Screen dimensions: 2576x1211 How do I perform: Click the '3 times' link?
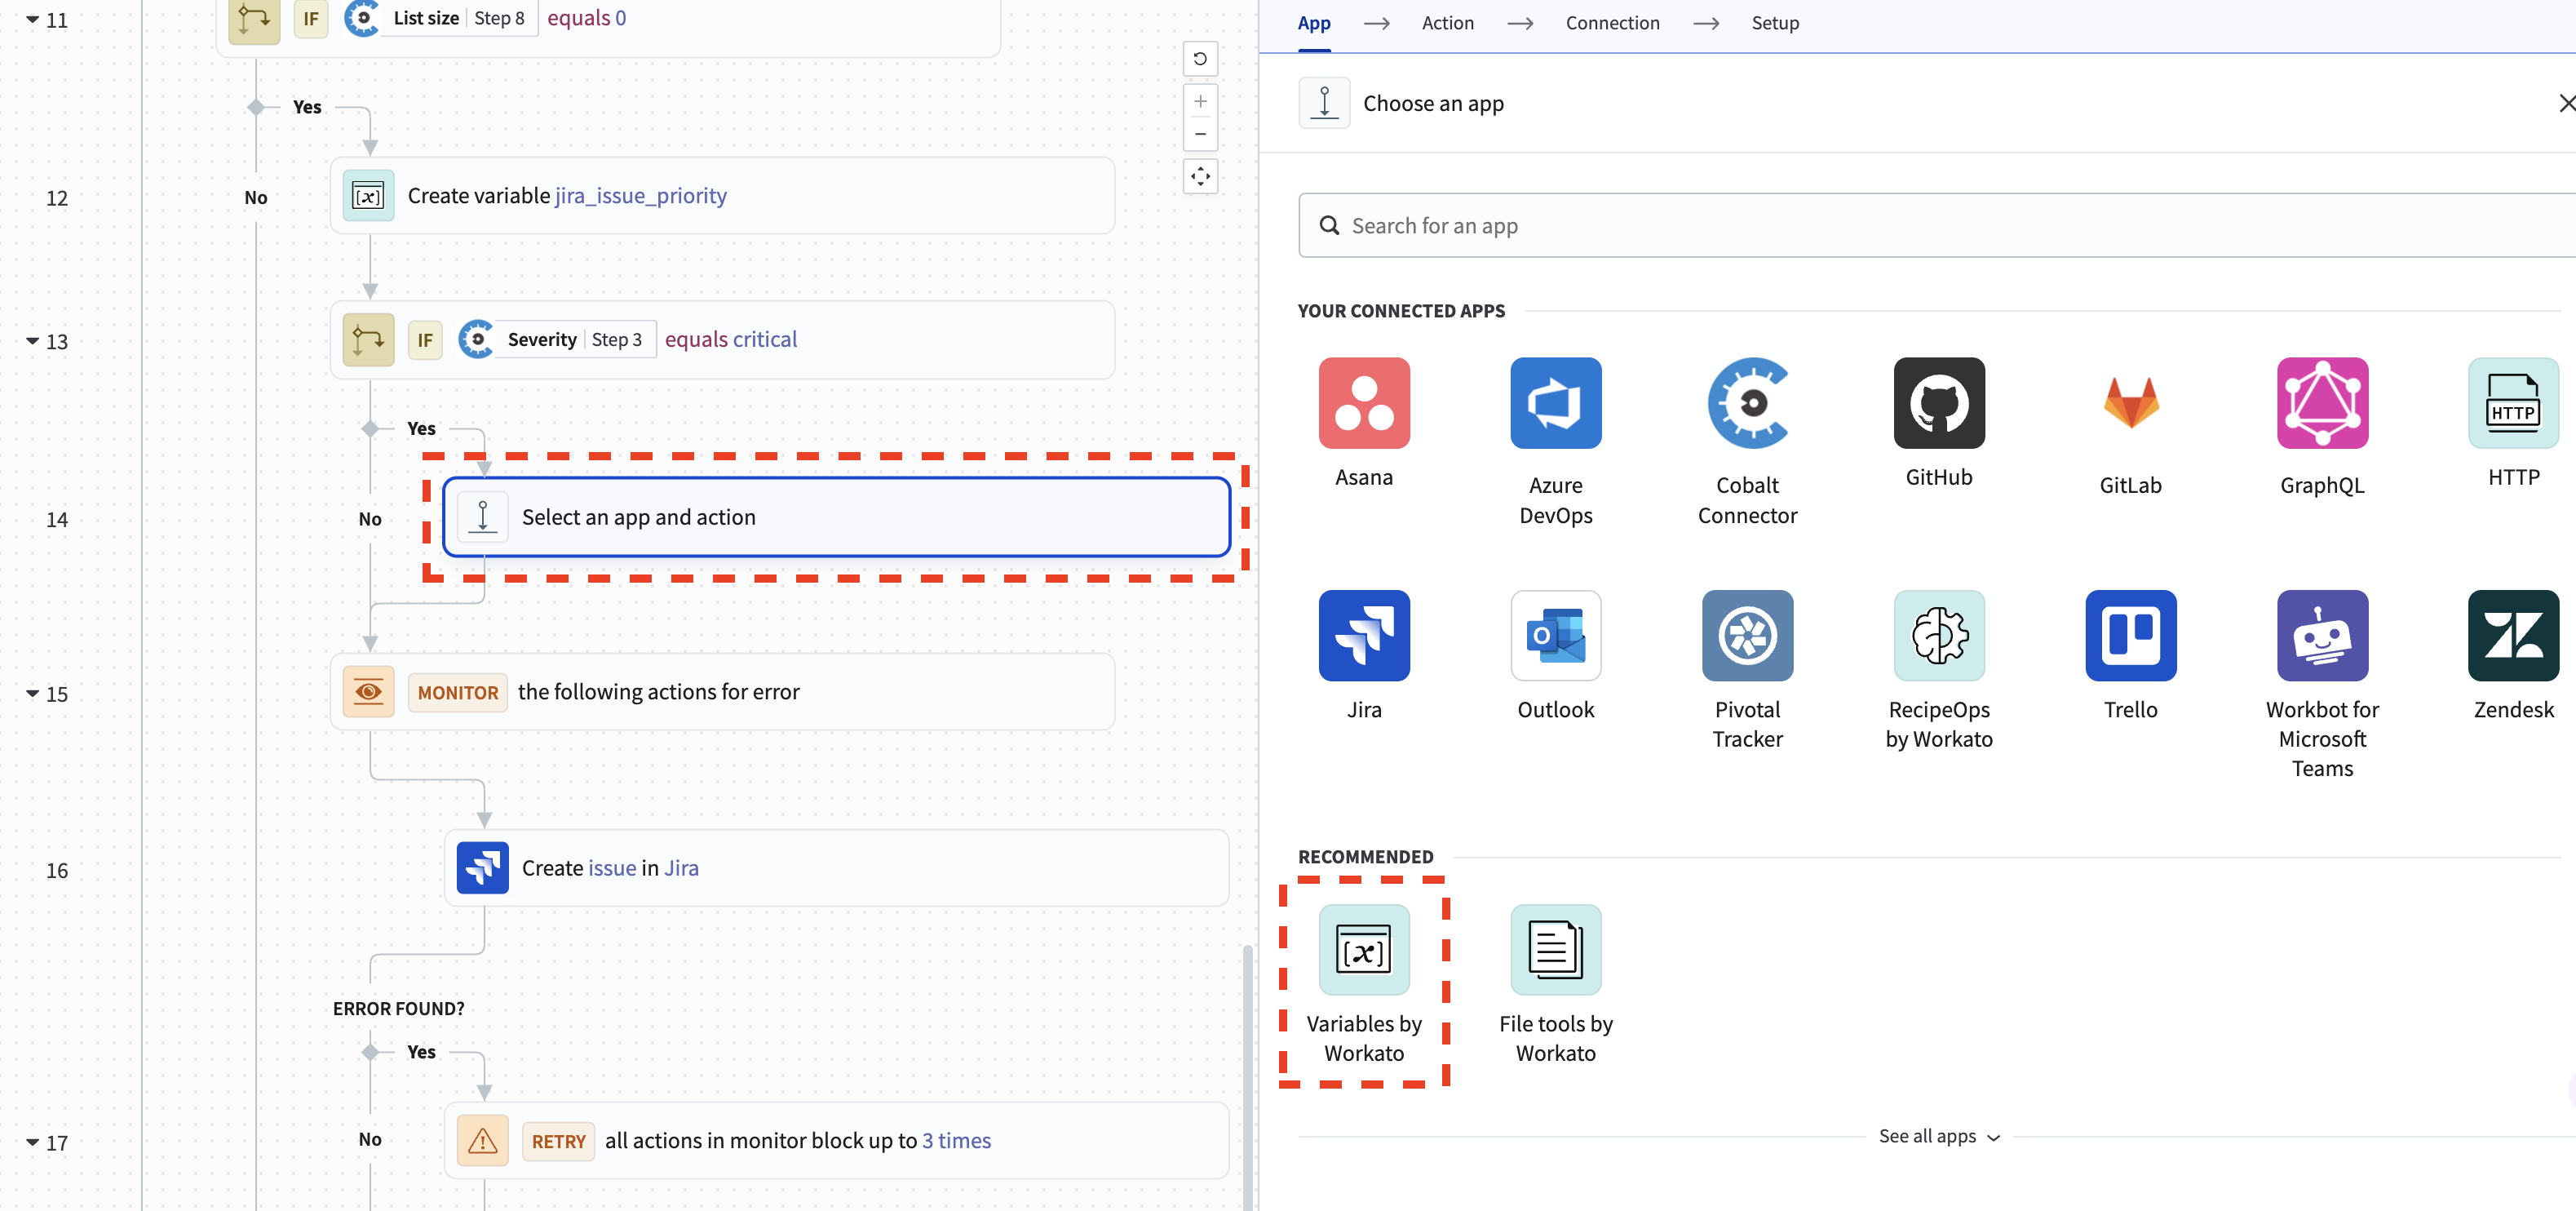[956, 1140]
